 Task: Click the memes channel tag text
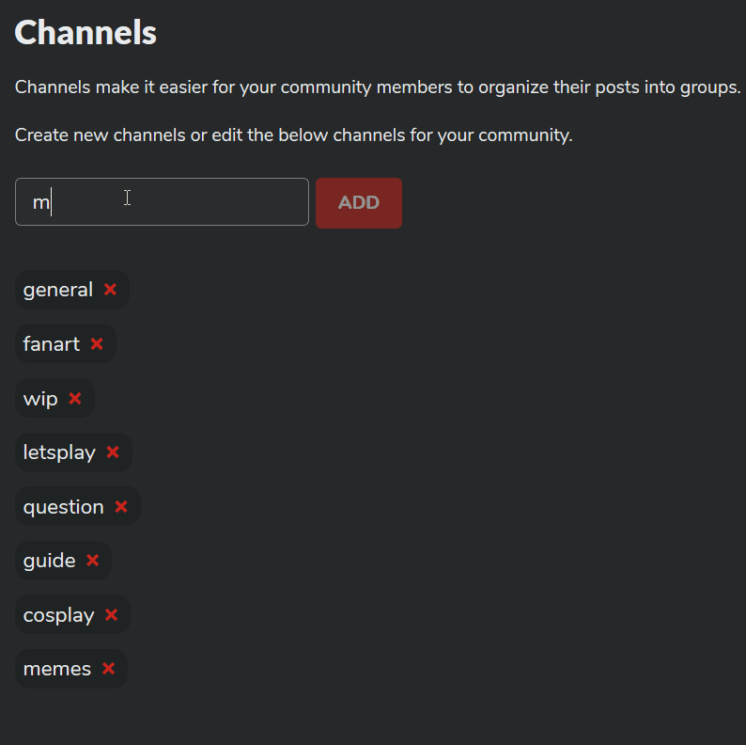[x=57, y=669]
